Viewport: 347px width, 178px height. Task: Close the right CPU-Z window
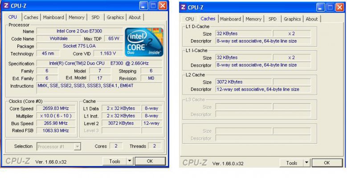pyautogui.click(x=340, y=7)
